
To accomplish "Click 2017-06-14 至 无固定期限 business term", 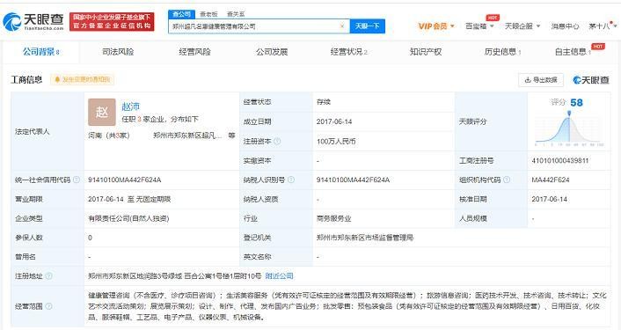I will coord(129,199).
